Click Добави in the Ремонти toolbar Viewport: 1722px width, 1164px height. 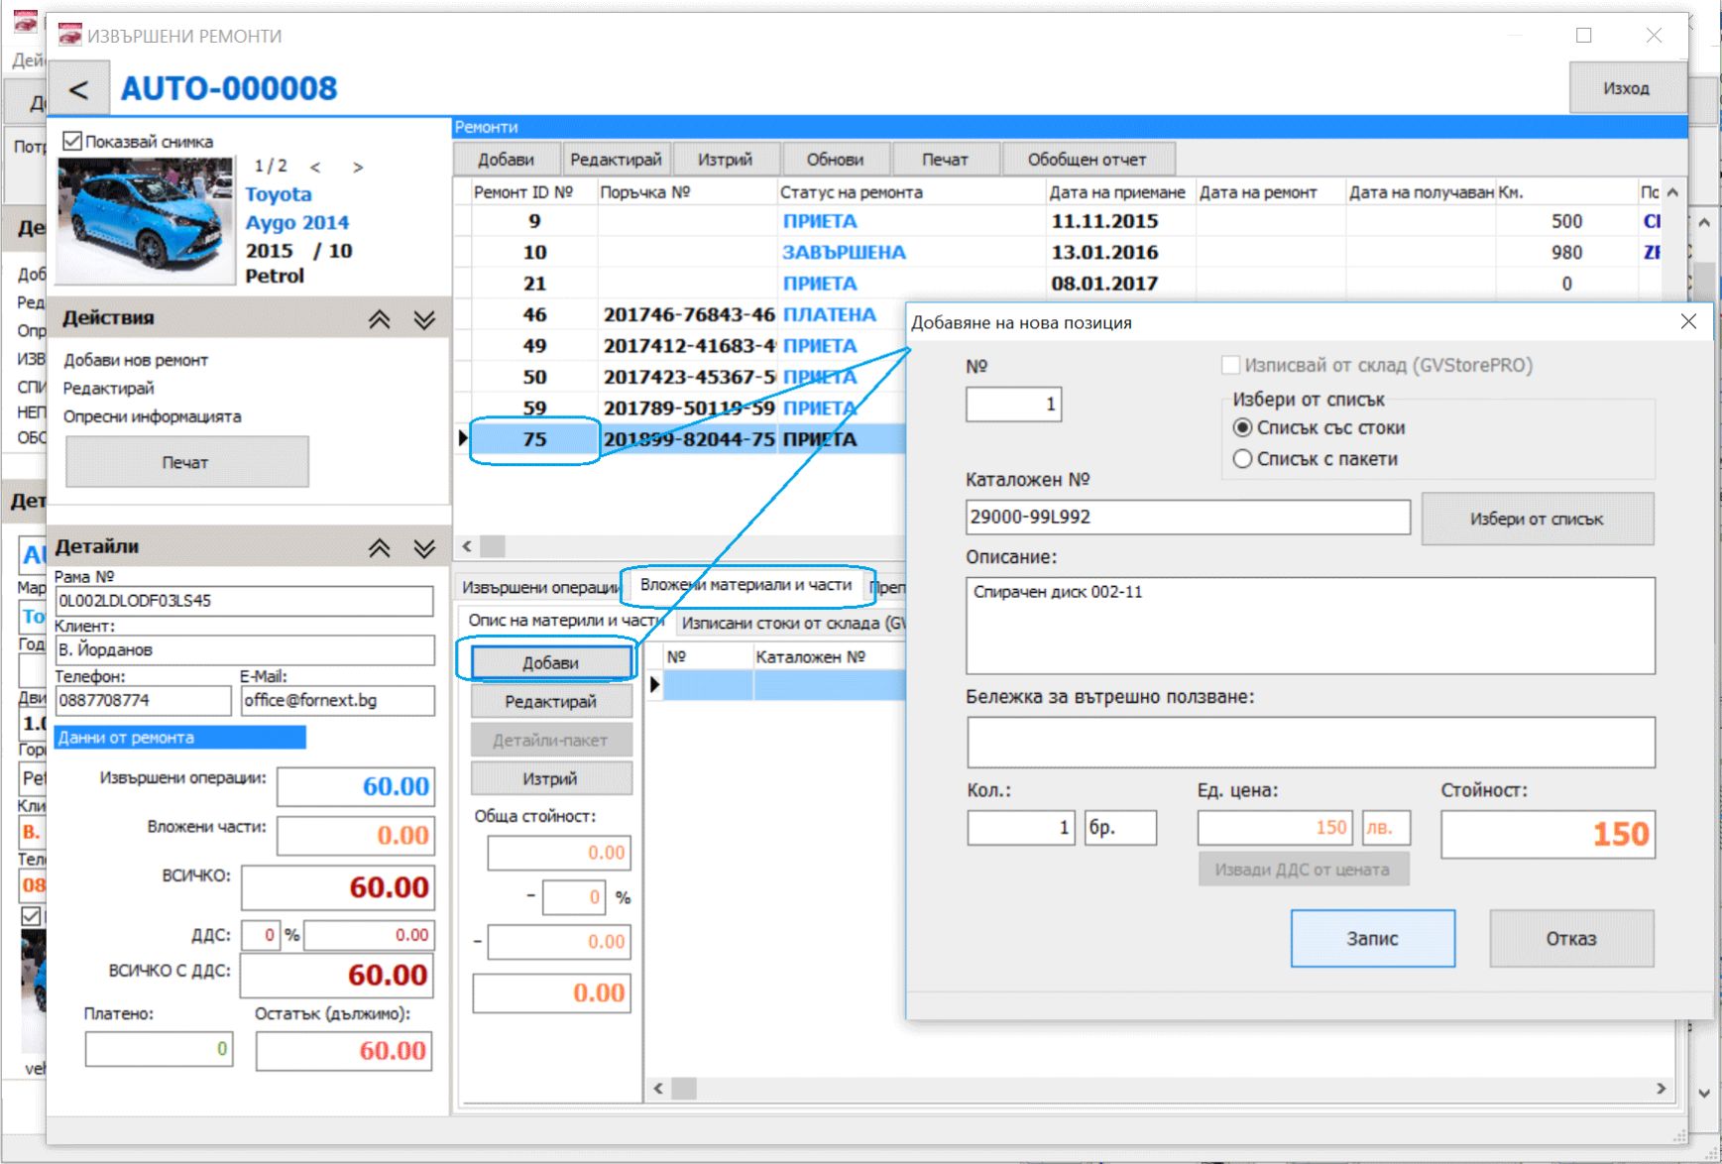point(506,160)
